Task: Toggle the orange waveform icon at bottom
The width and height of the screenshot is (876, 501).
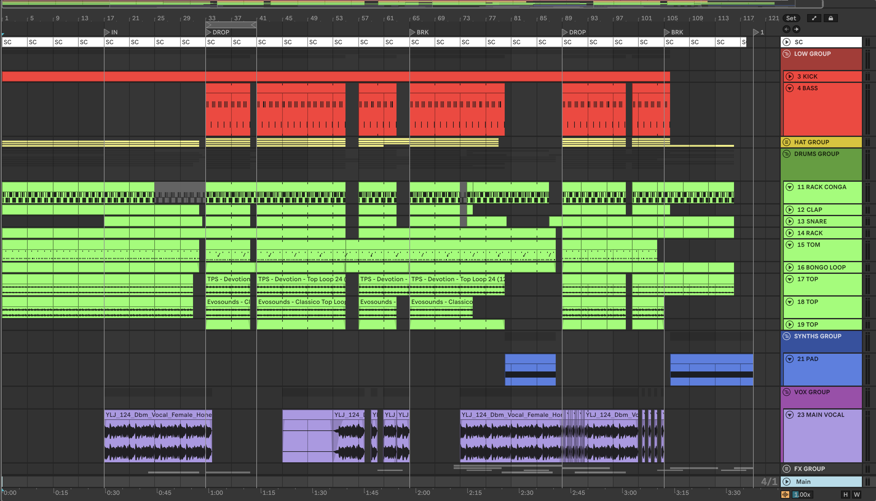Action: click(x=785, y=495)
